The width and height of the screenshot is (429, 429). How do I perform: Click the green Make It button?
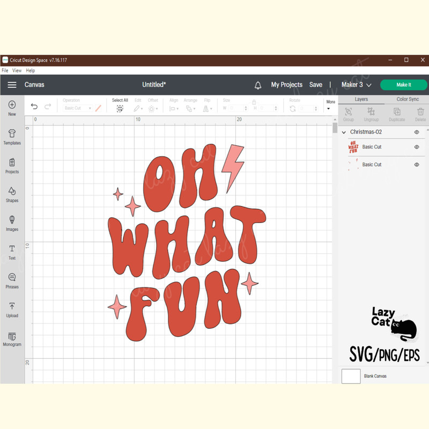click(x=403, y=85)
